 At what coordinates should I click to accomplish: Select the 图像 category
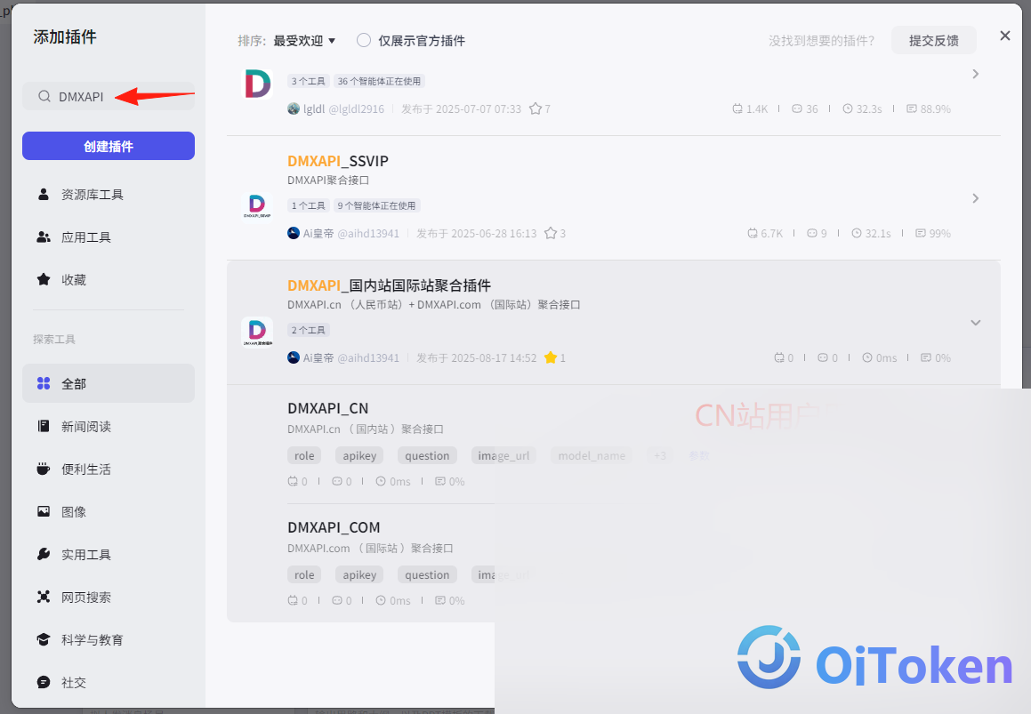click(109, 511)
